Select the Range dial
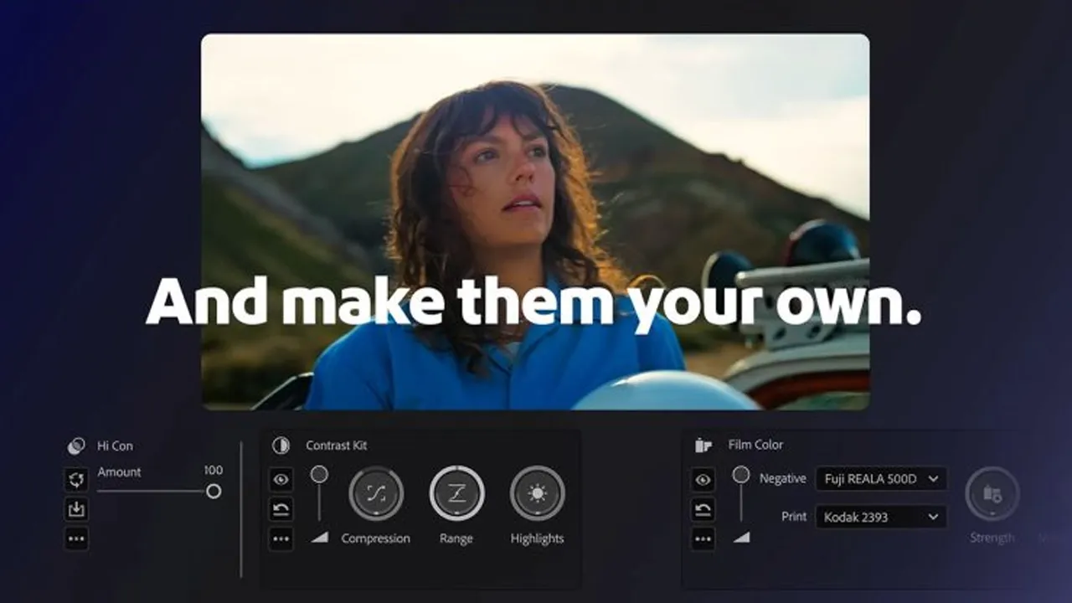The height and width of the screenshot is (603, 1072). [456, 493]
